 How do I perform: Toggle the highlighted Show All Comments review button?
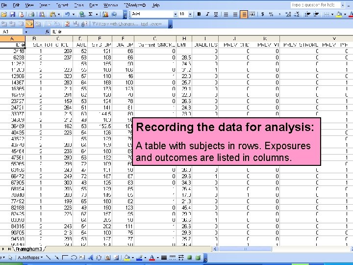[29, 24]
